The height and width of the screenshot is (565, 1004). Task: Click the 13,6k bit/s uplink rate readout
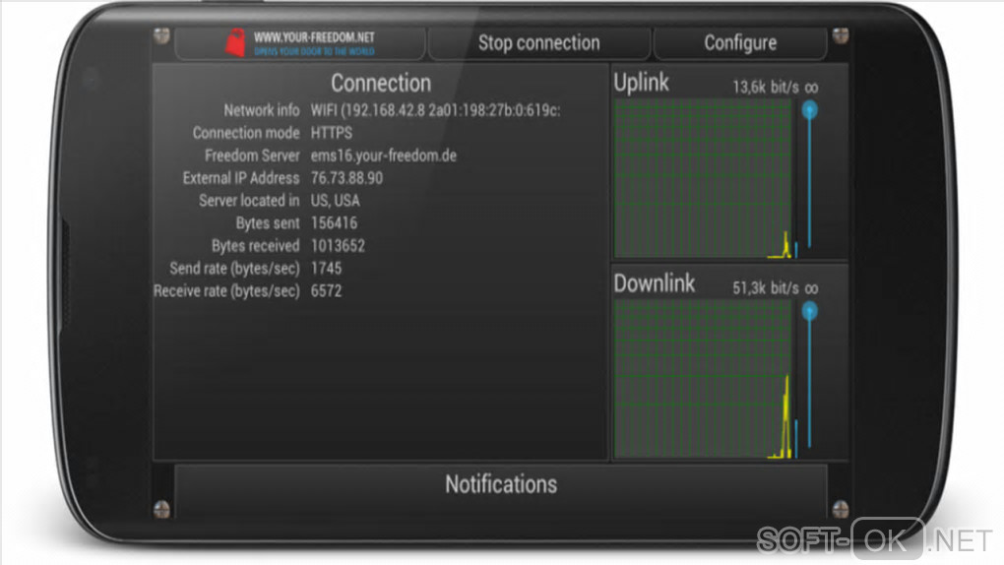pyautogui.click(x=765, y=88)
